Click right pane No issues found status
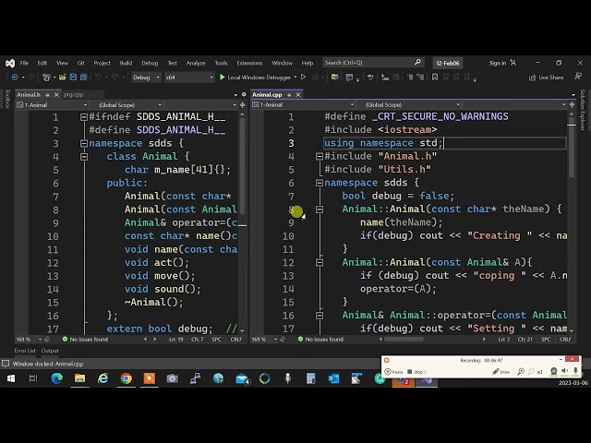The width and height of the screenshot is (591, 443). [320, 339]
